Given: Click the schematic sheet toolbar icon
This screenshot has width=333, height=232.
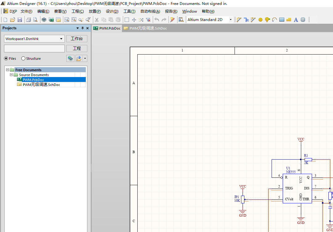Looking at the screenshot, I should click(x=58, y=20).
